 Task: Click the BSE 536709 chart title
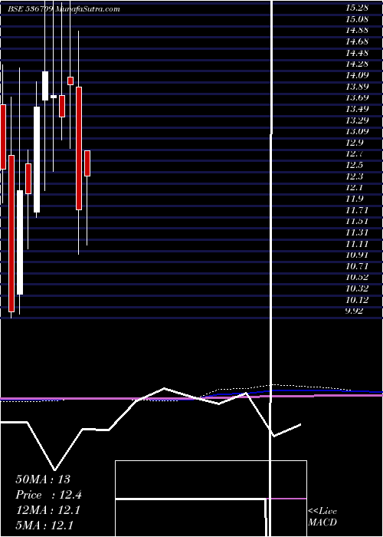click(x=64, y=9)
